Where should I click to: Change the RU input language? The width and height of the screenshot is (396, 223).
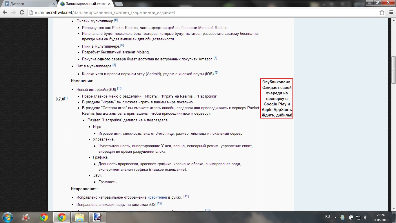pos(328,217)
